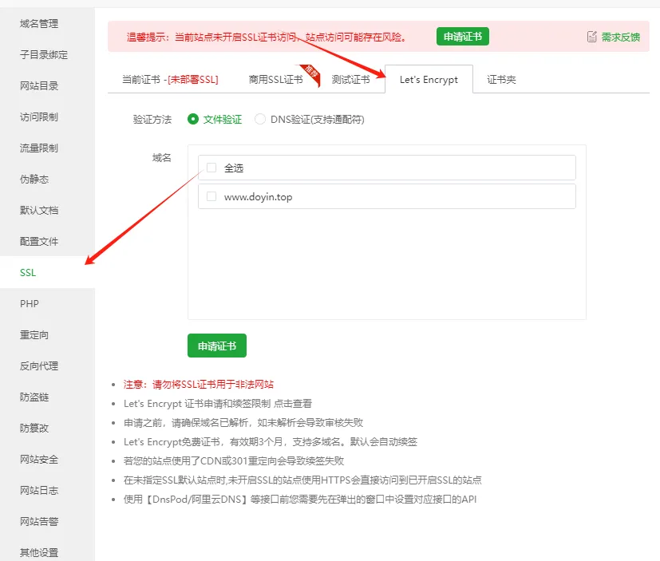This screenshot has width=660, height=561.
Task: Check the 全选 select-all checkbox
Action: point(211,168)
